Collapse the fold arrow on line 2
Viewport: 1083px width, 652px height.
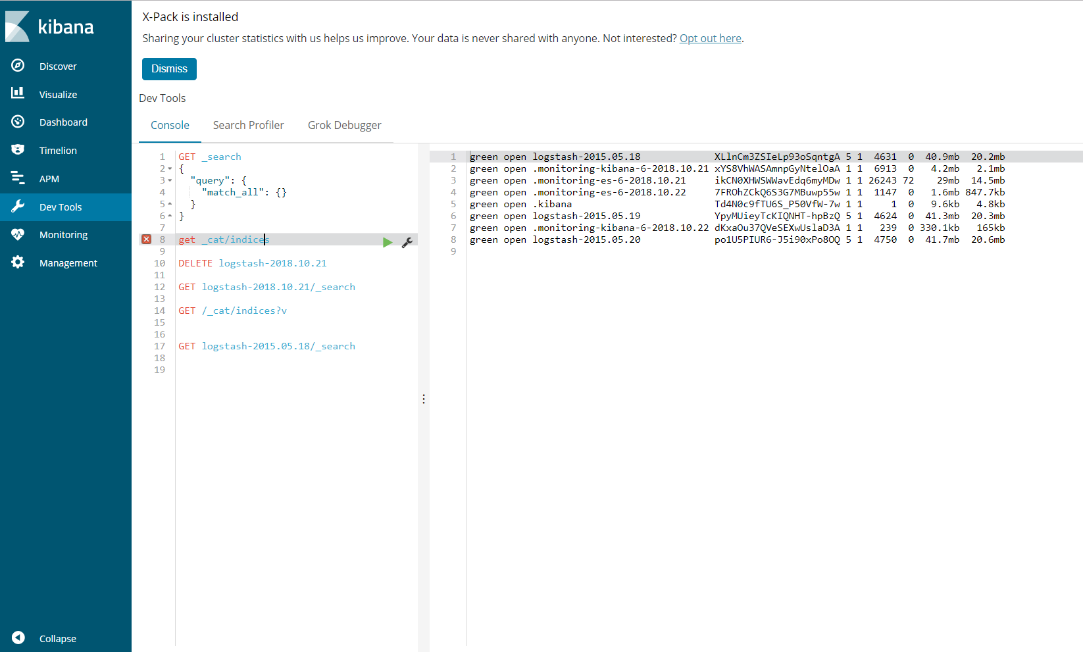(170, 168)
